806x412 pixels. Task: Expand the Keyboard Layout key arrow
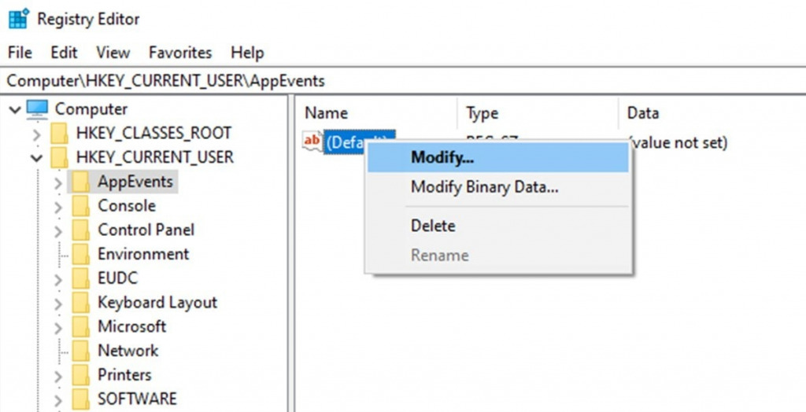[x=57, y=303]
